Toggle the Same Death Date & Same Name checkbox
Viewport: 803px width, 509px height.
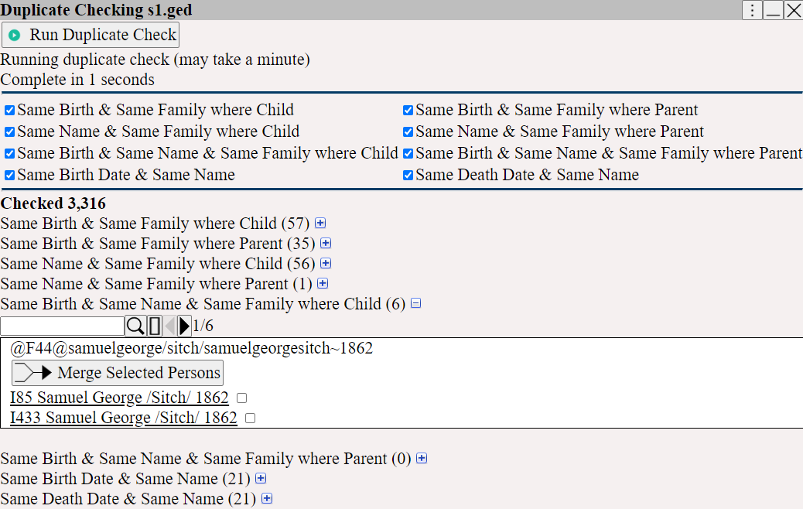point(408,176)
